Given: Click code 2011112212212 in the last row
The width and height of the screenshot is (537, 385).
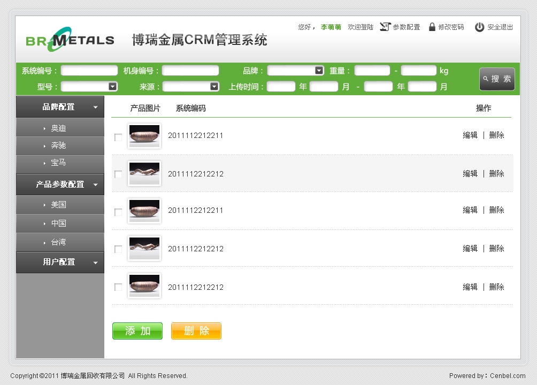Looking at the screenshot, I should click(196, 287).
